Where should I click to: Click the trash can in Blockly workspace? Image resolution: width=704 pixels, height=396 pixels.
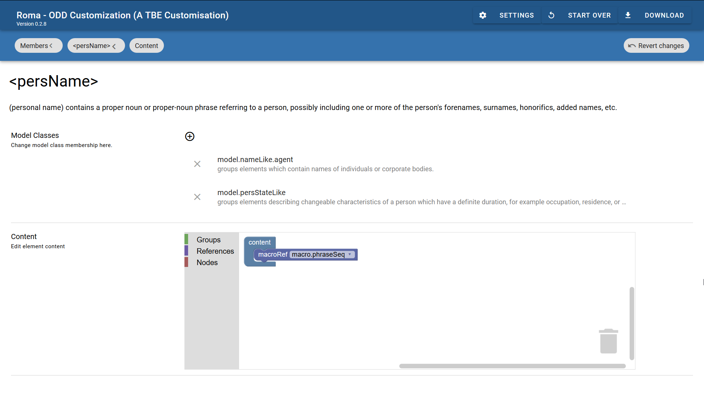coord(608,341)
